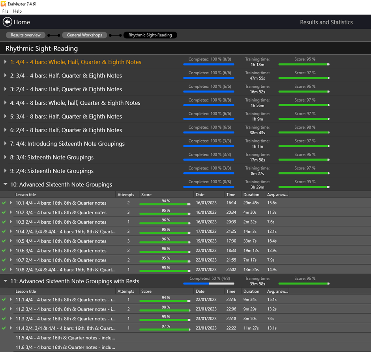Click the Home back arrow icon
The width and height of the screenshot is (371, 352).
(x=7, y=22)
